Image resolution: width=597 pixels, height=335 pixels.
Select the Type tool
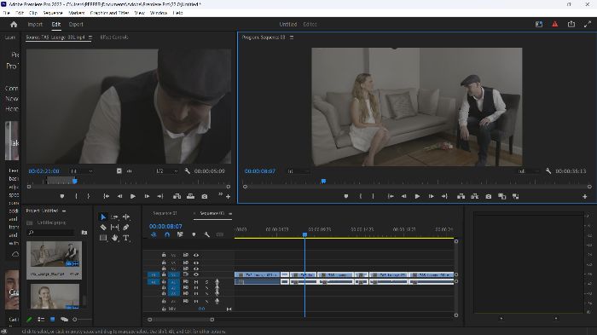click(126, 238)
